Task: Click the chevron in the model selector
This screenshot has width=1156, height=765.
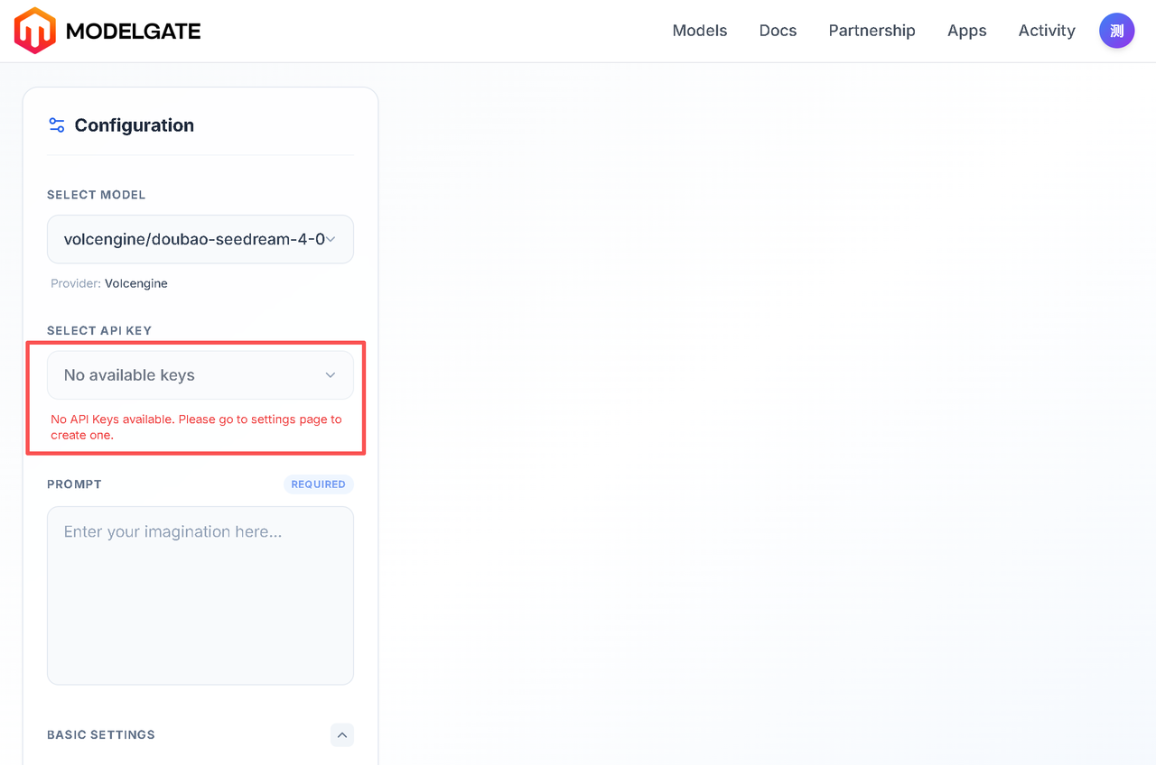Action: (x=331, y=239)
